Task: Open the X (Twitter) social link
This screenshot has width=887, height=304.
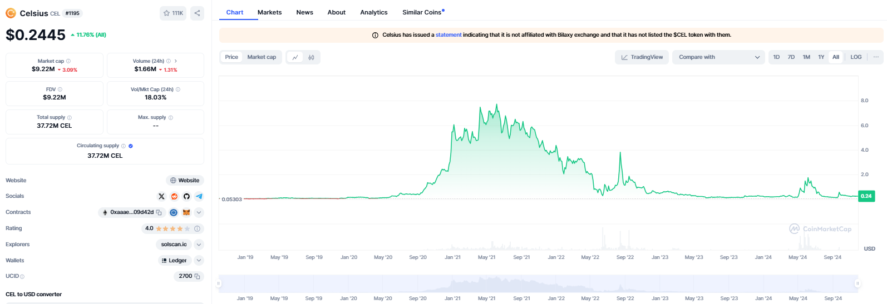Action: click(x=161, y=196)
